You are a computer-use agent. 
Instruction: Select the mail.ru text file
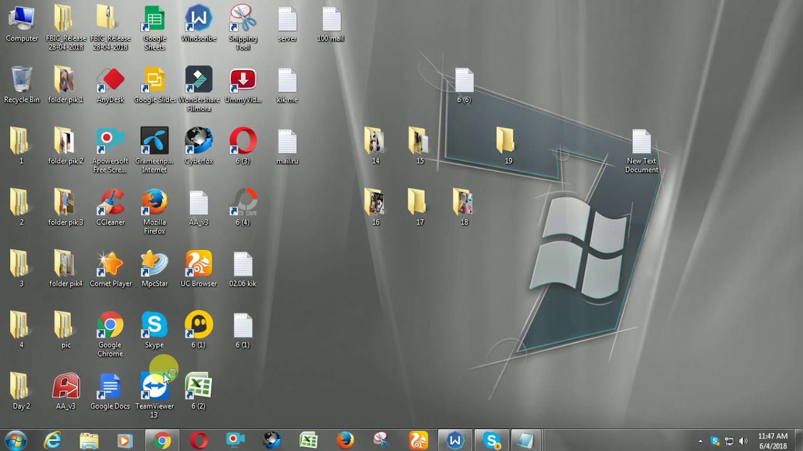pyautogui.click(x=287, y=147)
